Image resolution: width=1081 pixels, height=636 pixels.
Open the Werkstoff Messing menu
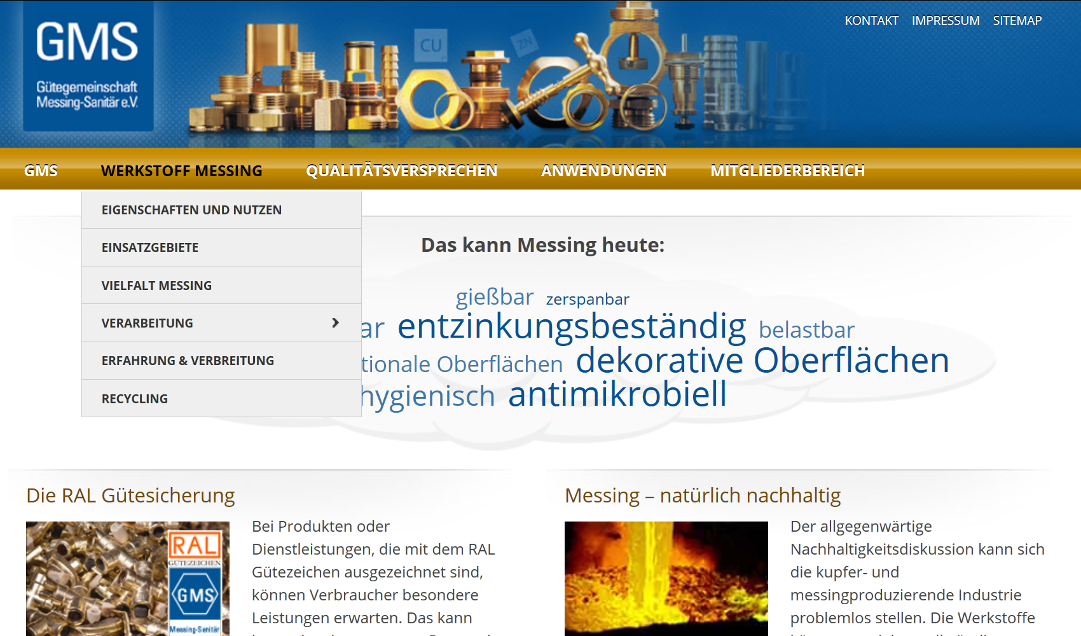(x=181, y=170)
